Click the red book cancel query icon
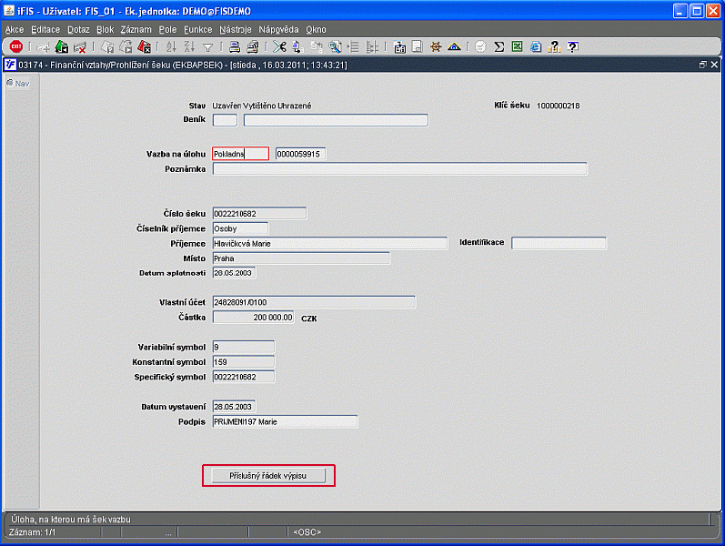725x546 pixels. (145, 46)
